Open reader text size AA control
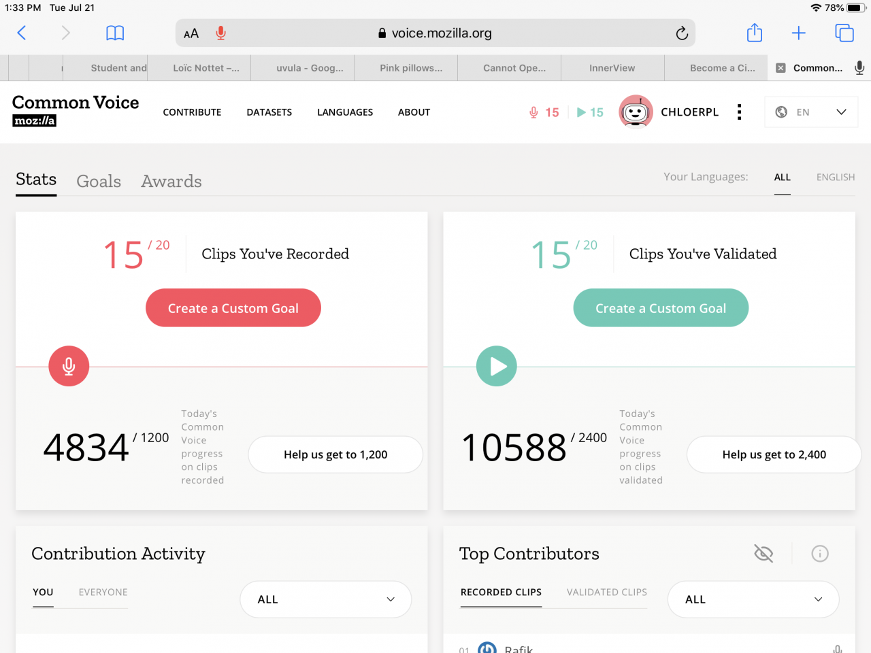The width and height of the screenshot is (871, 653). [x=191, y=33]
